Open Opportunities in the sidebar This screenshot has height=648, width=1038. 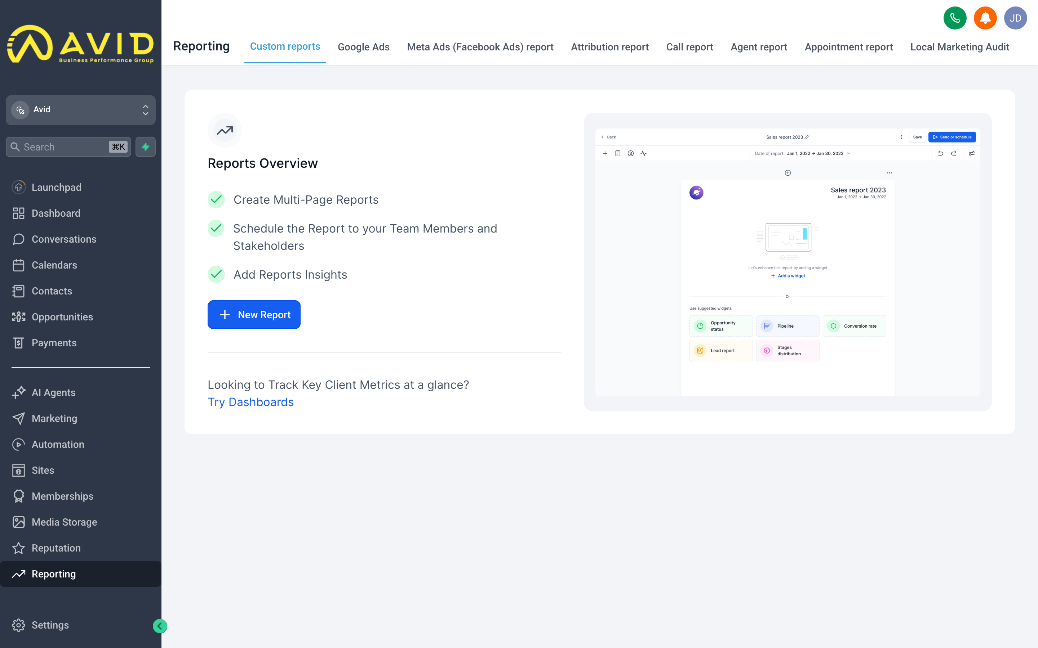[x=81, y=317]
